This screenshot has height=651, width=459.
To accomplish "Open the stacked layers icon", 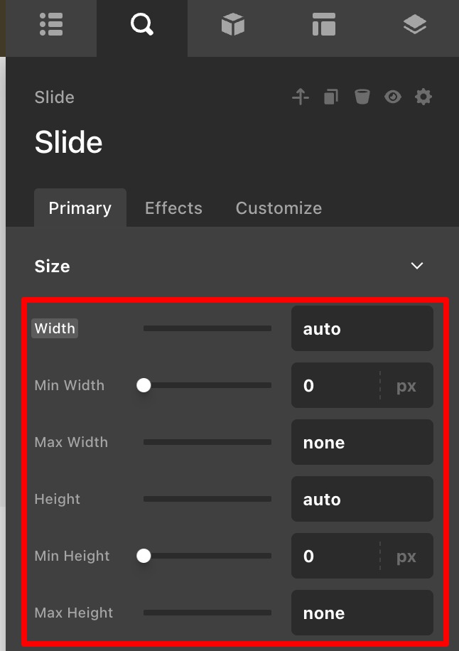I will (414, 25).
